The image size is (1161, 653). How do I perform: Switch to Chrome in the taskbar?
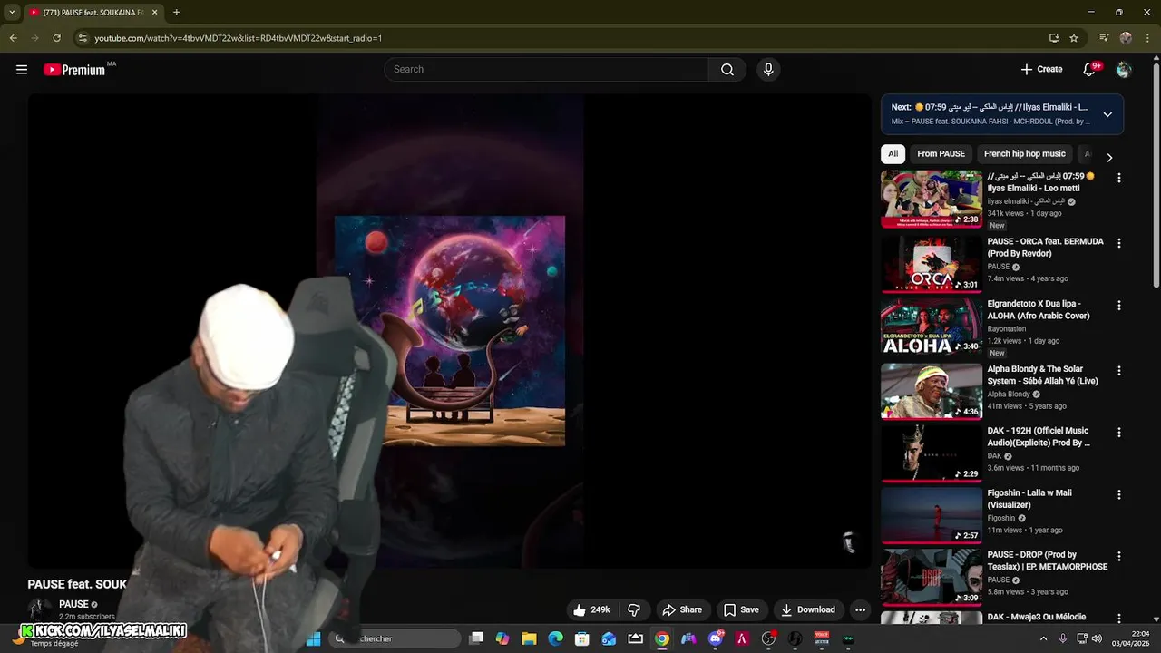pos(662,638)
